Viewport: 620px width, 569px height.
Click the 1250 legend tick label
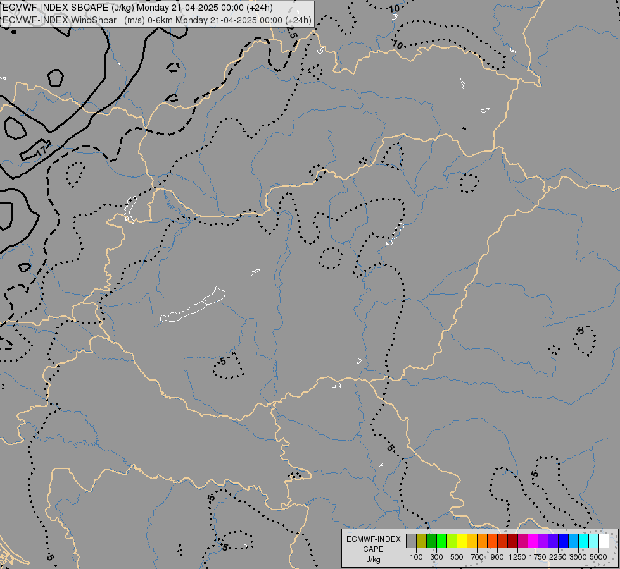[517, 557]
